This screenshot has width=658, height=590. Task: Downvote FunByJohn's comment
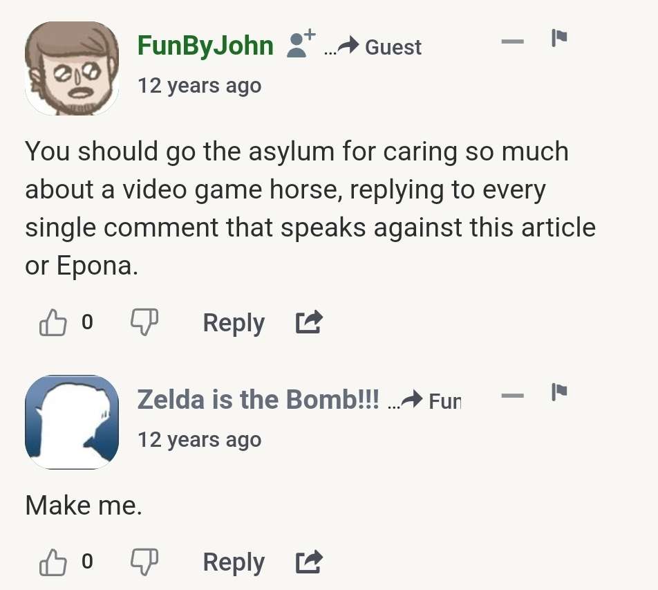[144, 322]
